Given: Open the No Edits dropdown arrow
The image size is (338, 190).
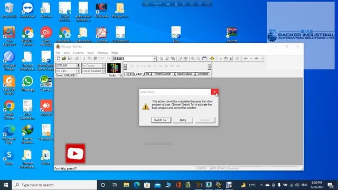Looking at the screenshot, I should click(x=78, y=71).
